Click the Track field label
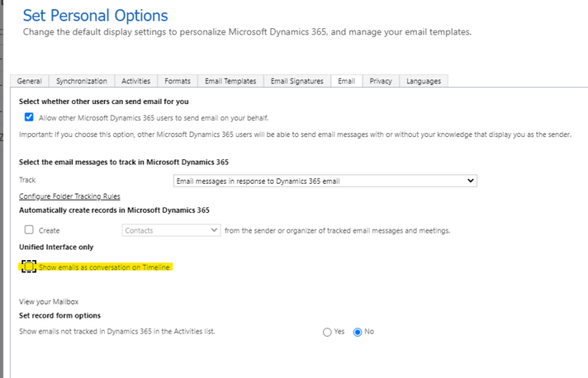 click(28, 180)
